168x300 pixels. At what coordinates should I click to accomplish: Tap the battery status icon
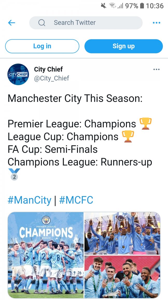(142, 6)
